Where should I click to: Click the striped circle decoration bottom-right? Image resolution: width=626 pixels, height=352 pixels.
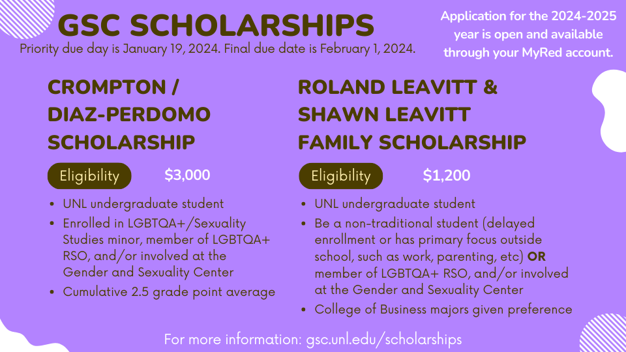(604, 334)
